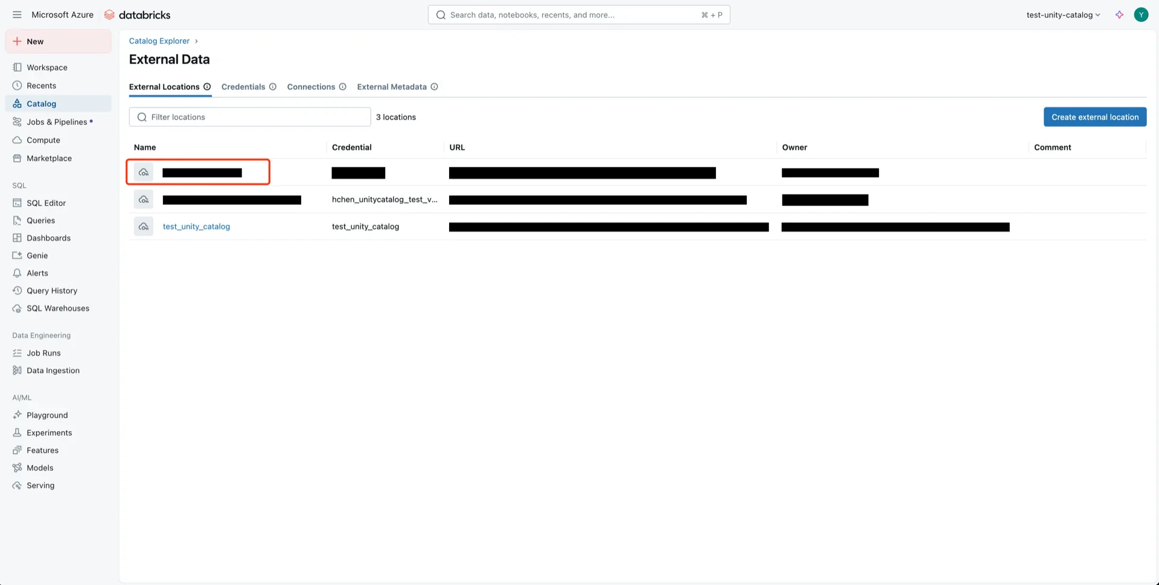Click the External Locations info icon

(x=207, y=86)
